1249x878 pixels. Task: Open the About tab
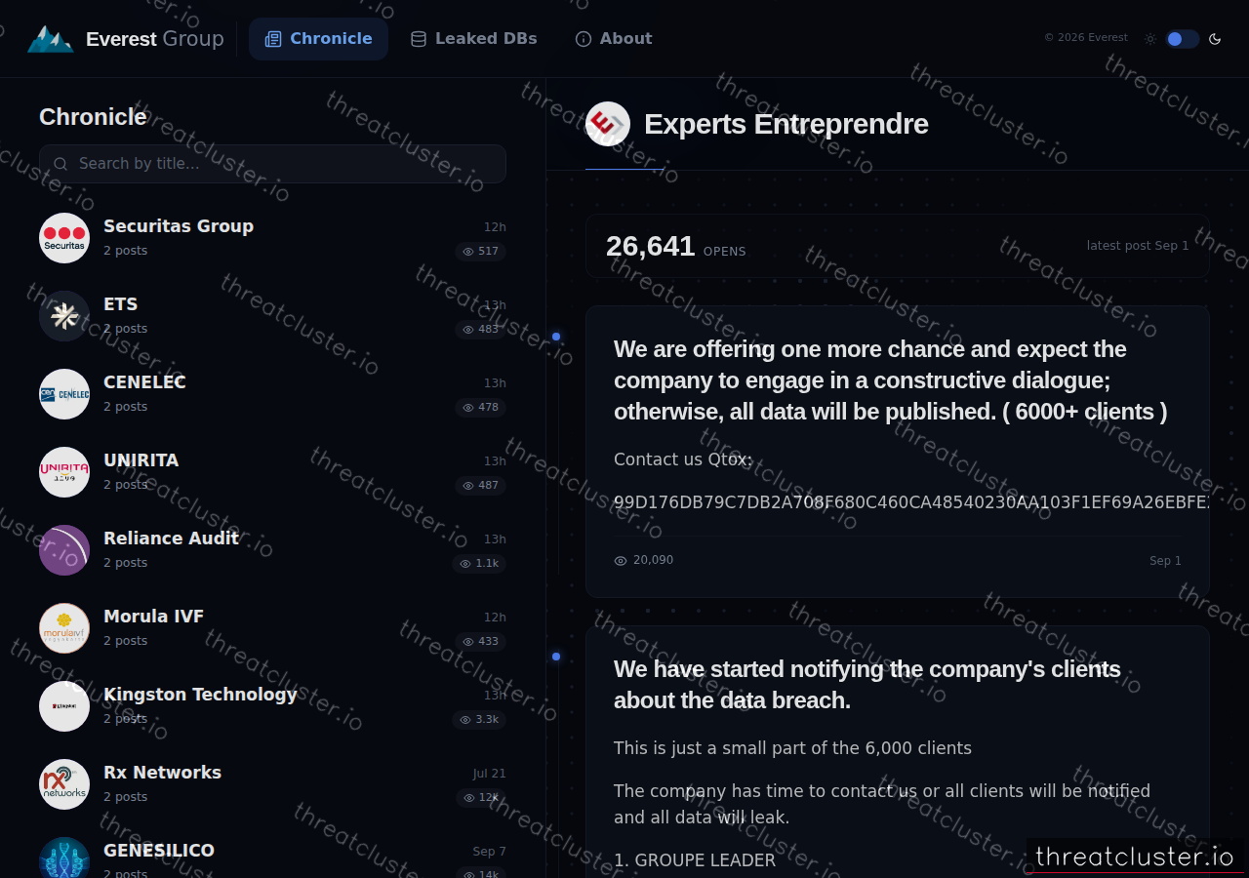point(613,39)
